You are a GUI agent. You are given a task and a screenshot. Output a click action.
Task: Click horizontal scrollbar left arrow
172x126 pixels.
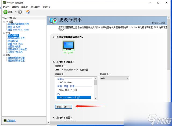[48, 123]
